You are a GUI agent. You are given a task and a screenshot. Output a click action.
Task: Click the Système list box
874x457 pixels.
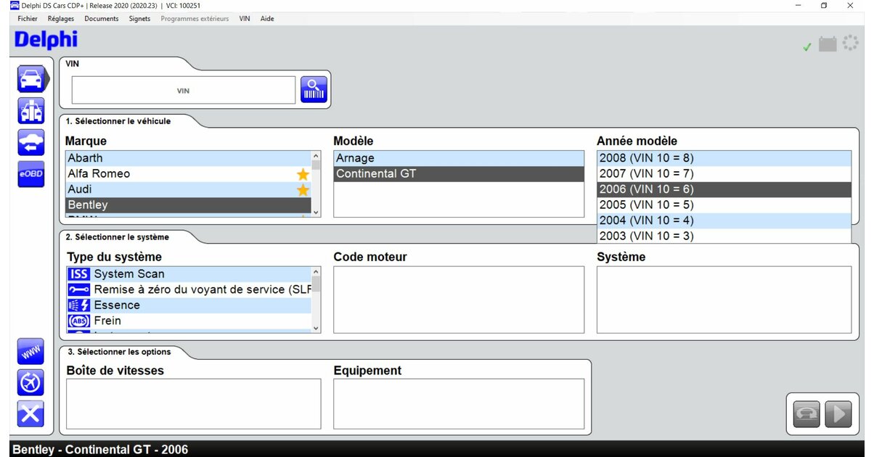tap(724, 300)
